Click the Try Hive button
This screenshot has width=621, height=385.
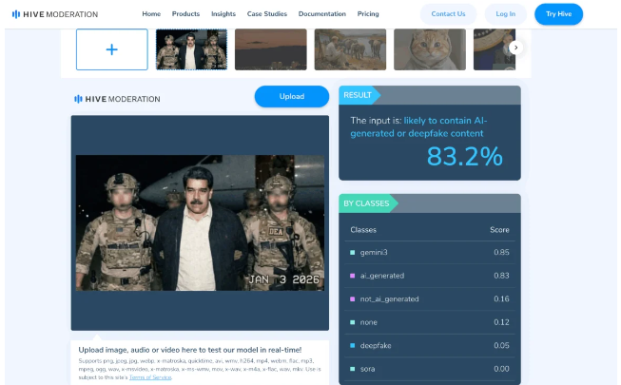tap(558, 14)
